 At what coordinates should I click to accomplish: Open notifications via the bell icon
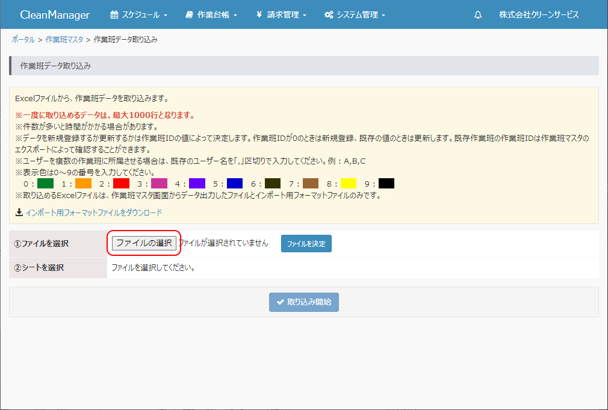point(478,14)
